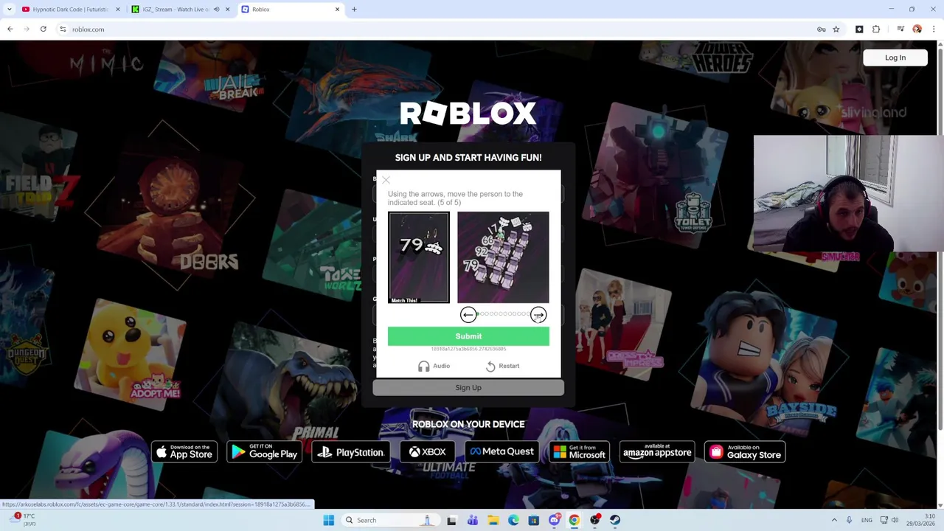Click the greyed Sign Up button

point(468,387)
